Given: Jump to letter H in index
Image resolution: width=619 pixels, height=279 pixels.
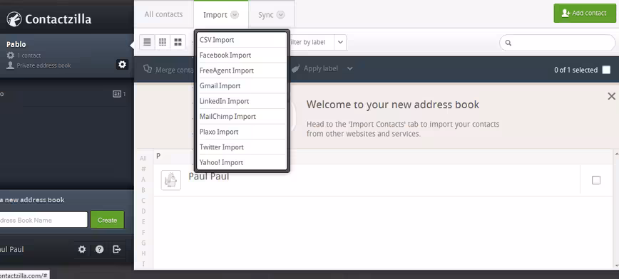Looking at the screenshot, I should click(x=143, y=253).
